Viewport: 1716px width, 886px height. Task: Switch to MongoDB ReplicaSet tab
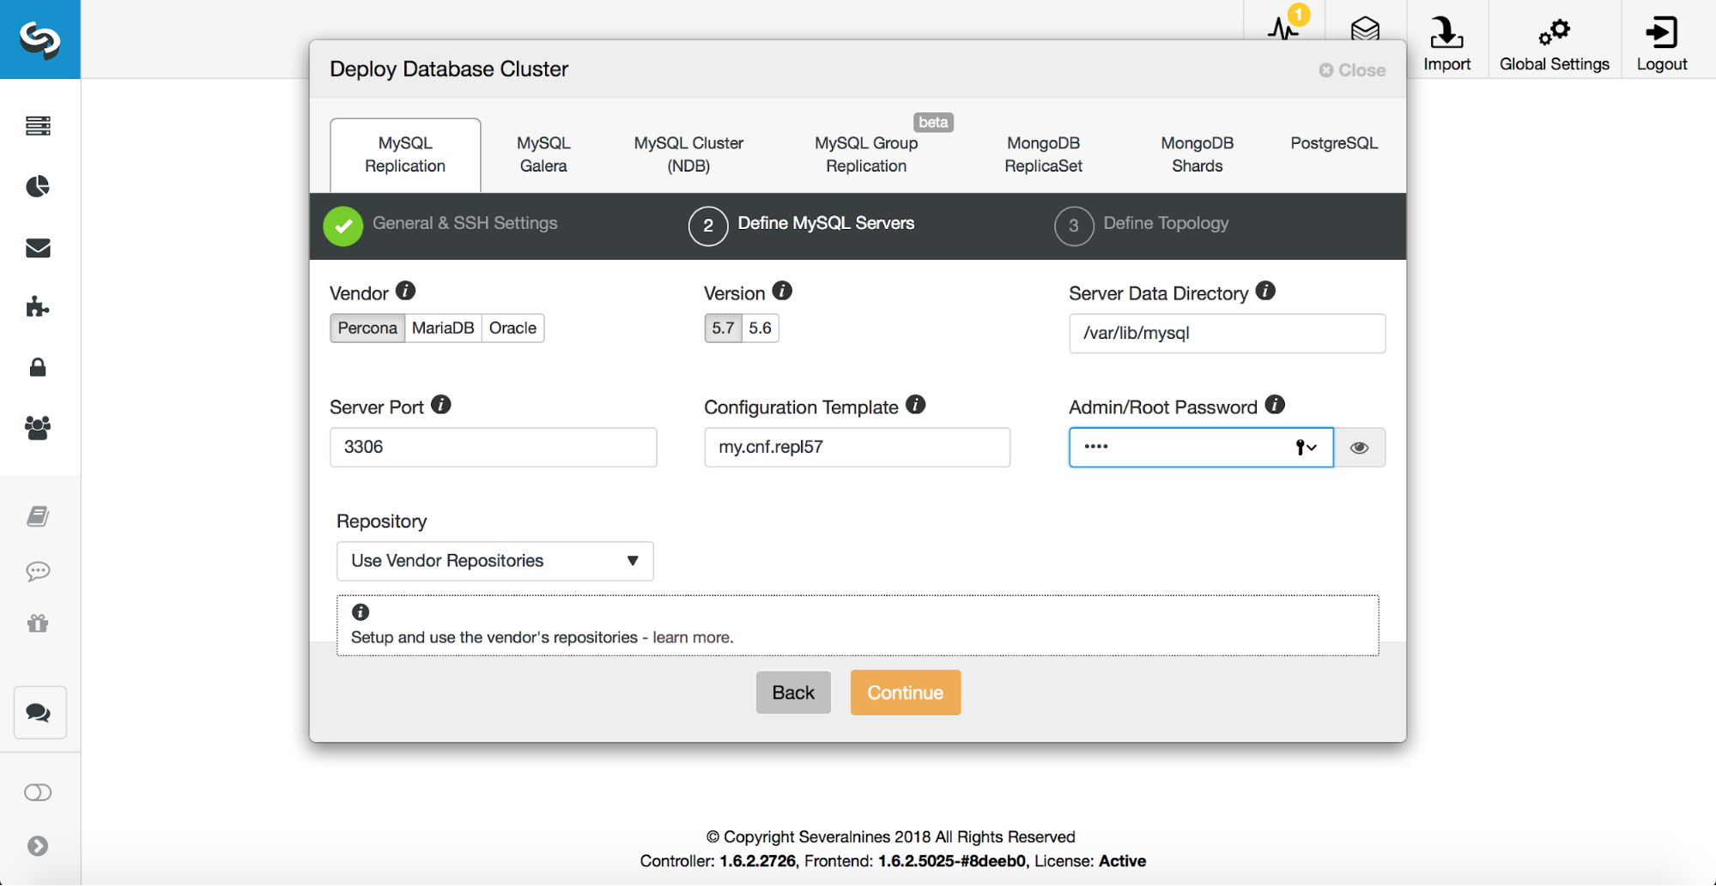(1043, 154)
